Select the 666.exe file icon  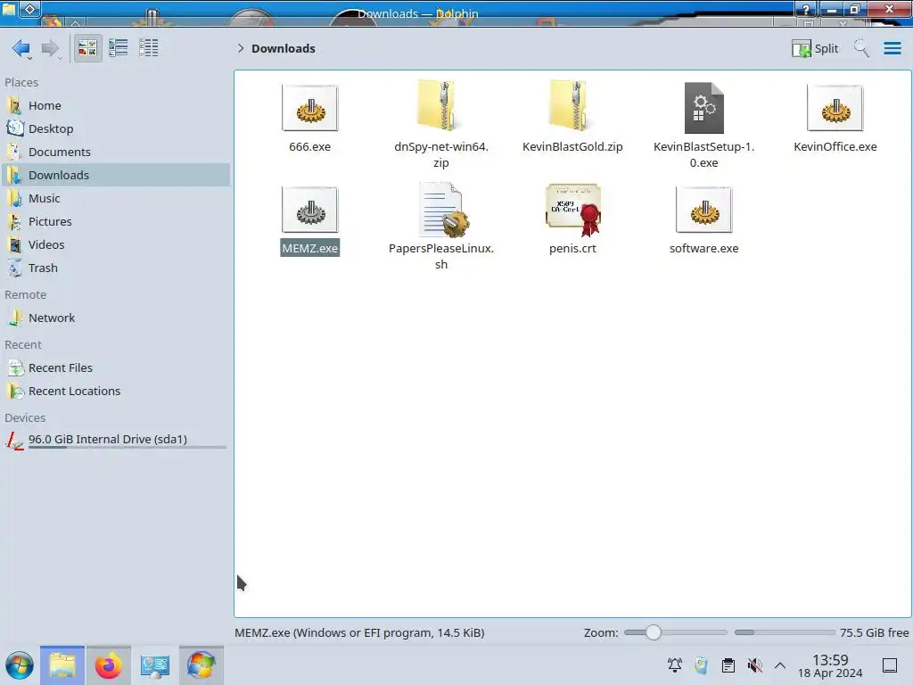point(309,108)
